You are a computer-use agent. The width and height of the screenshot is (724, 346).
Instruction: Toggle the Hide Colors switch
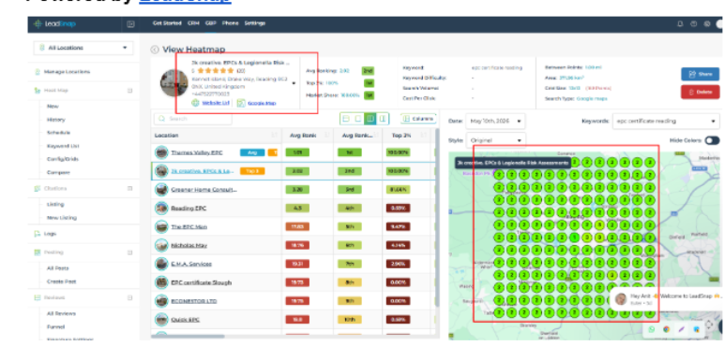coord(712,140)
